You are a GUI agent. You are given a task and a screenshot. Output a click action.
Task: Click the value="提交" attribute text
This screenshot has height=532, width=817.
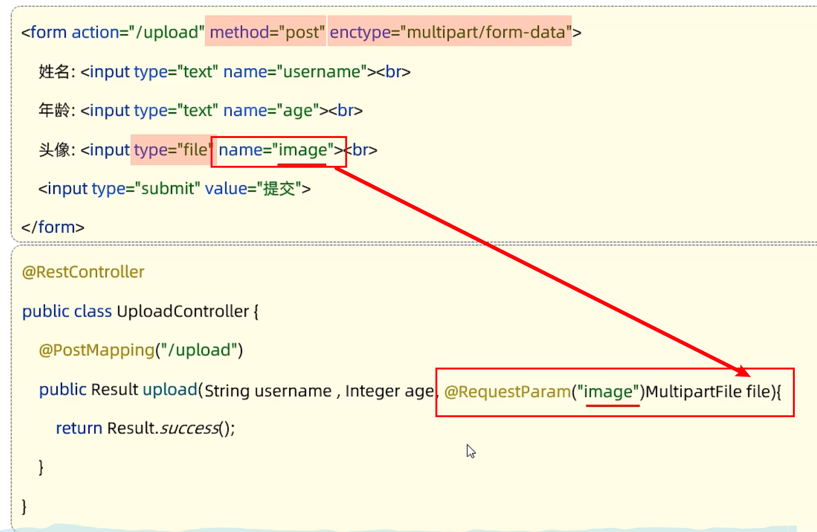pyautogui.click(x=253, y=189)
